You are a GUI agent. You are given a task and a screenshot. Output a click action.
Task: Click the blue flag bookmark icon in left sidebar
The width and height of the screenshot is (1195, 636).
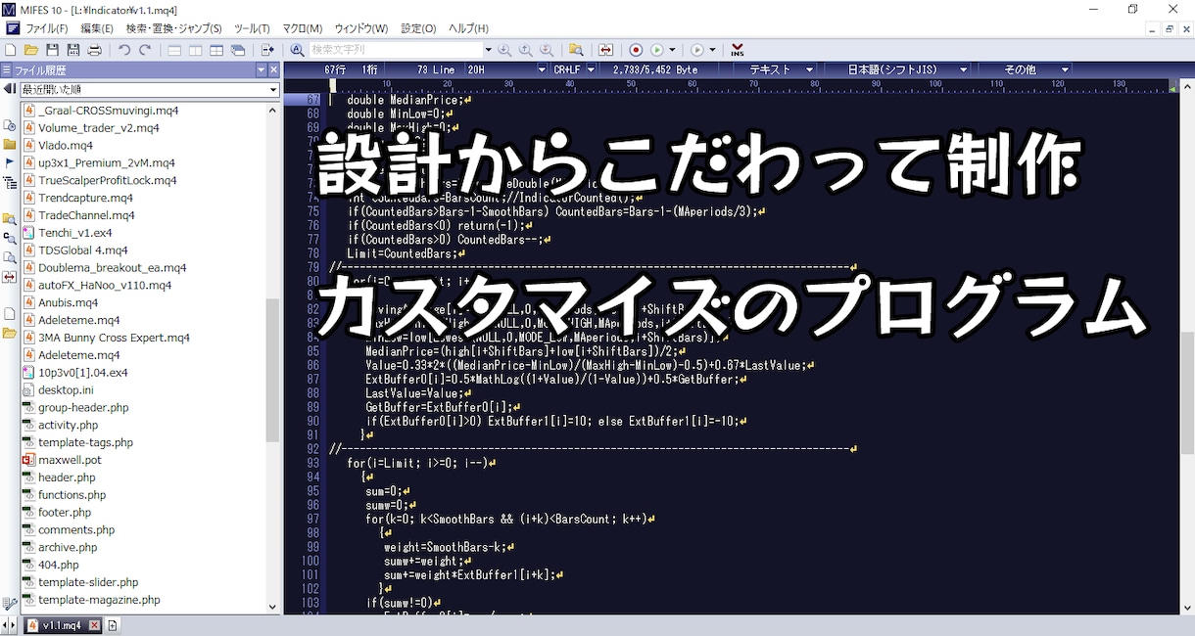pyautogui.click(x=9, y=162)
